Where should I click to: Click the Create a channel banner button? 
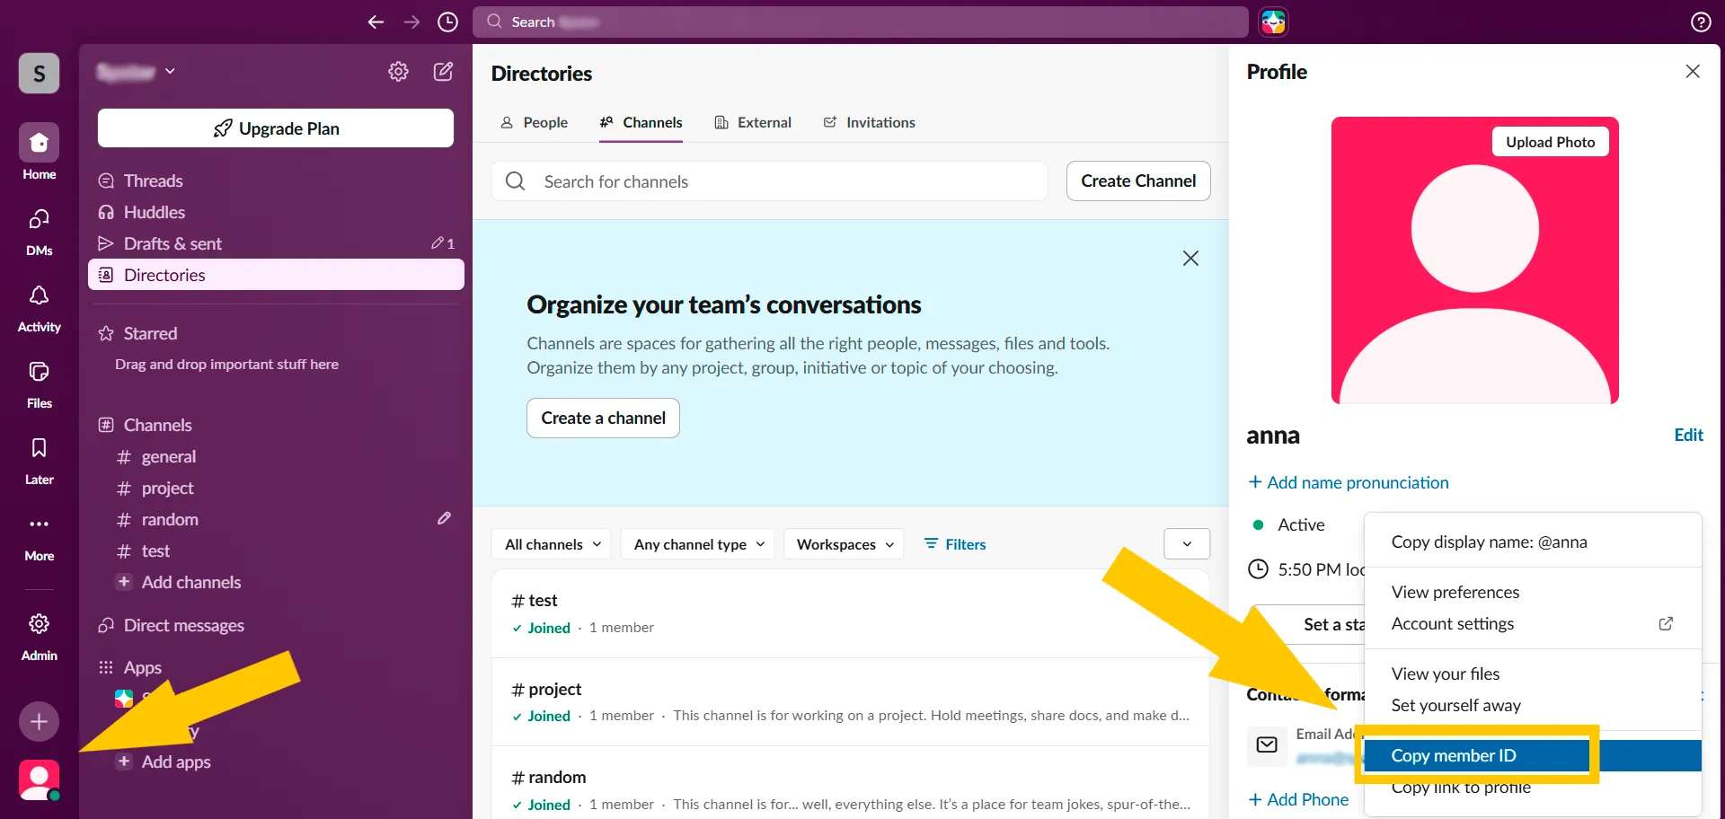pyautogui.click(x=603, y=418)
